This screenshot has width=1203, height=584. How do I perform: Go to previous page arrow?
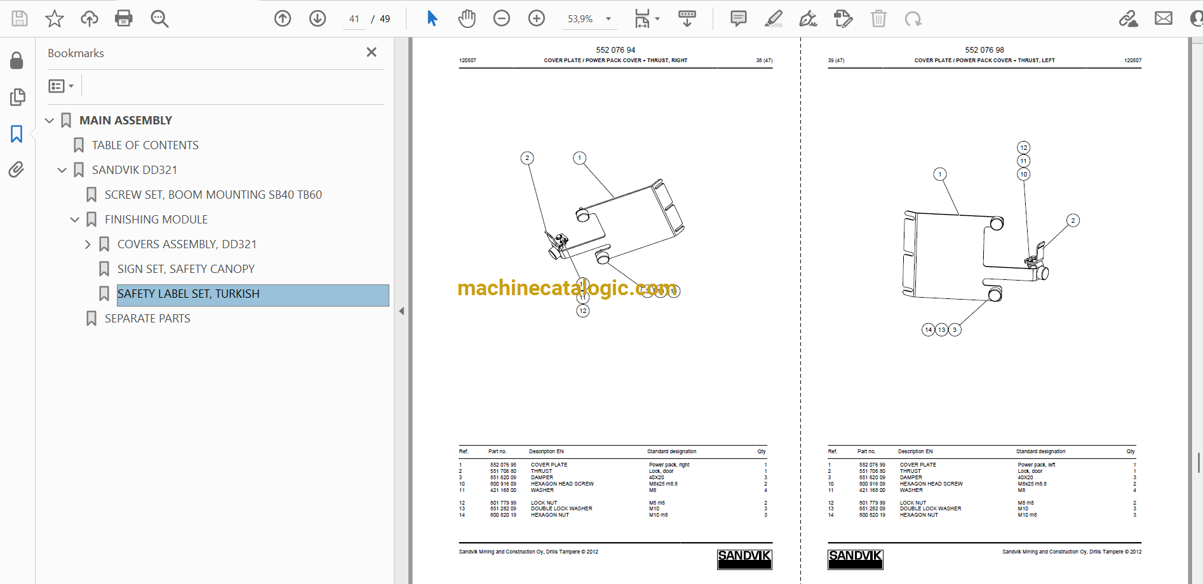pyautogui.click(x=283, y=18)
